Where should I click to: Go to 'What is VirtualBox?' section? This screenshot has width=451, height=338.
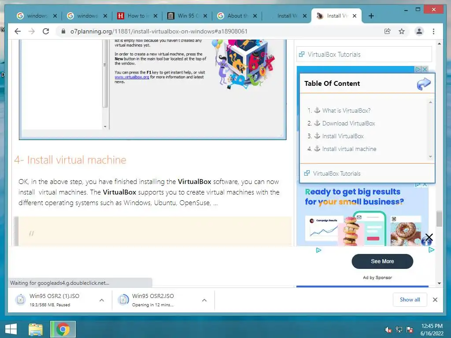[346, 110]
